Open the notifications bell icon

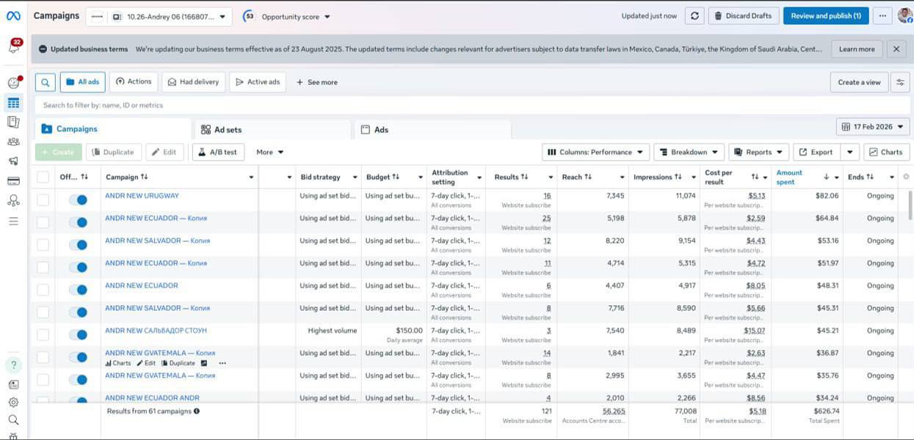[13, 47]
